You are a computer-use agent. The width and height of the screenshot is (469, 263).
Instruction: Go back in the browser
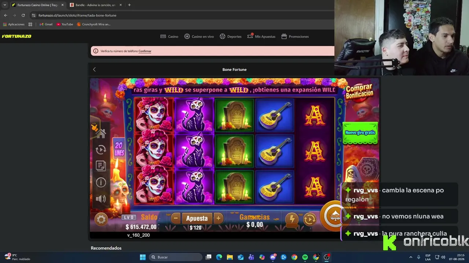[5, 15]
